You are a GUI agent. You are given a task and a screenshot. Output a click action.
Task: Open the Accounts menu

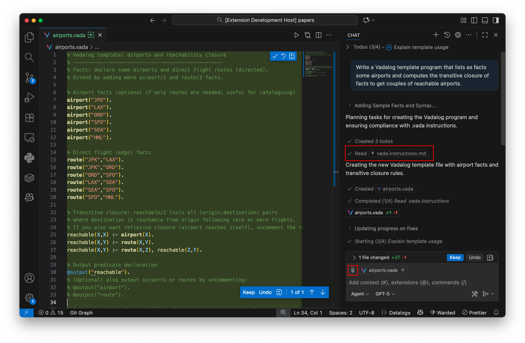click(29, 278)
